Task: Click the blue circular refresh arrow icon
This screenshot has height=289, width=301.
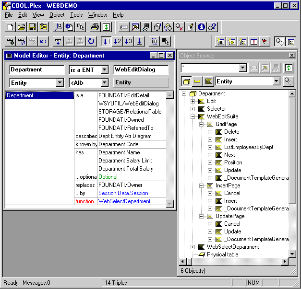Action: (91, 41)
